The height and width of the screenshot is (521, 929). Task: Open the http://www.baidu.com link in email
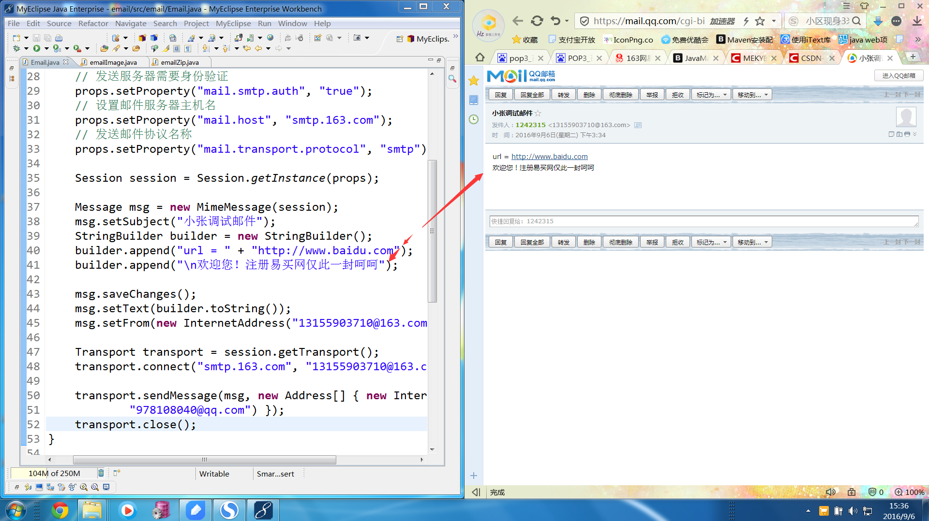pos(549,157)
